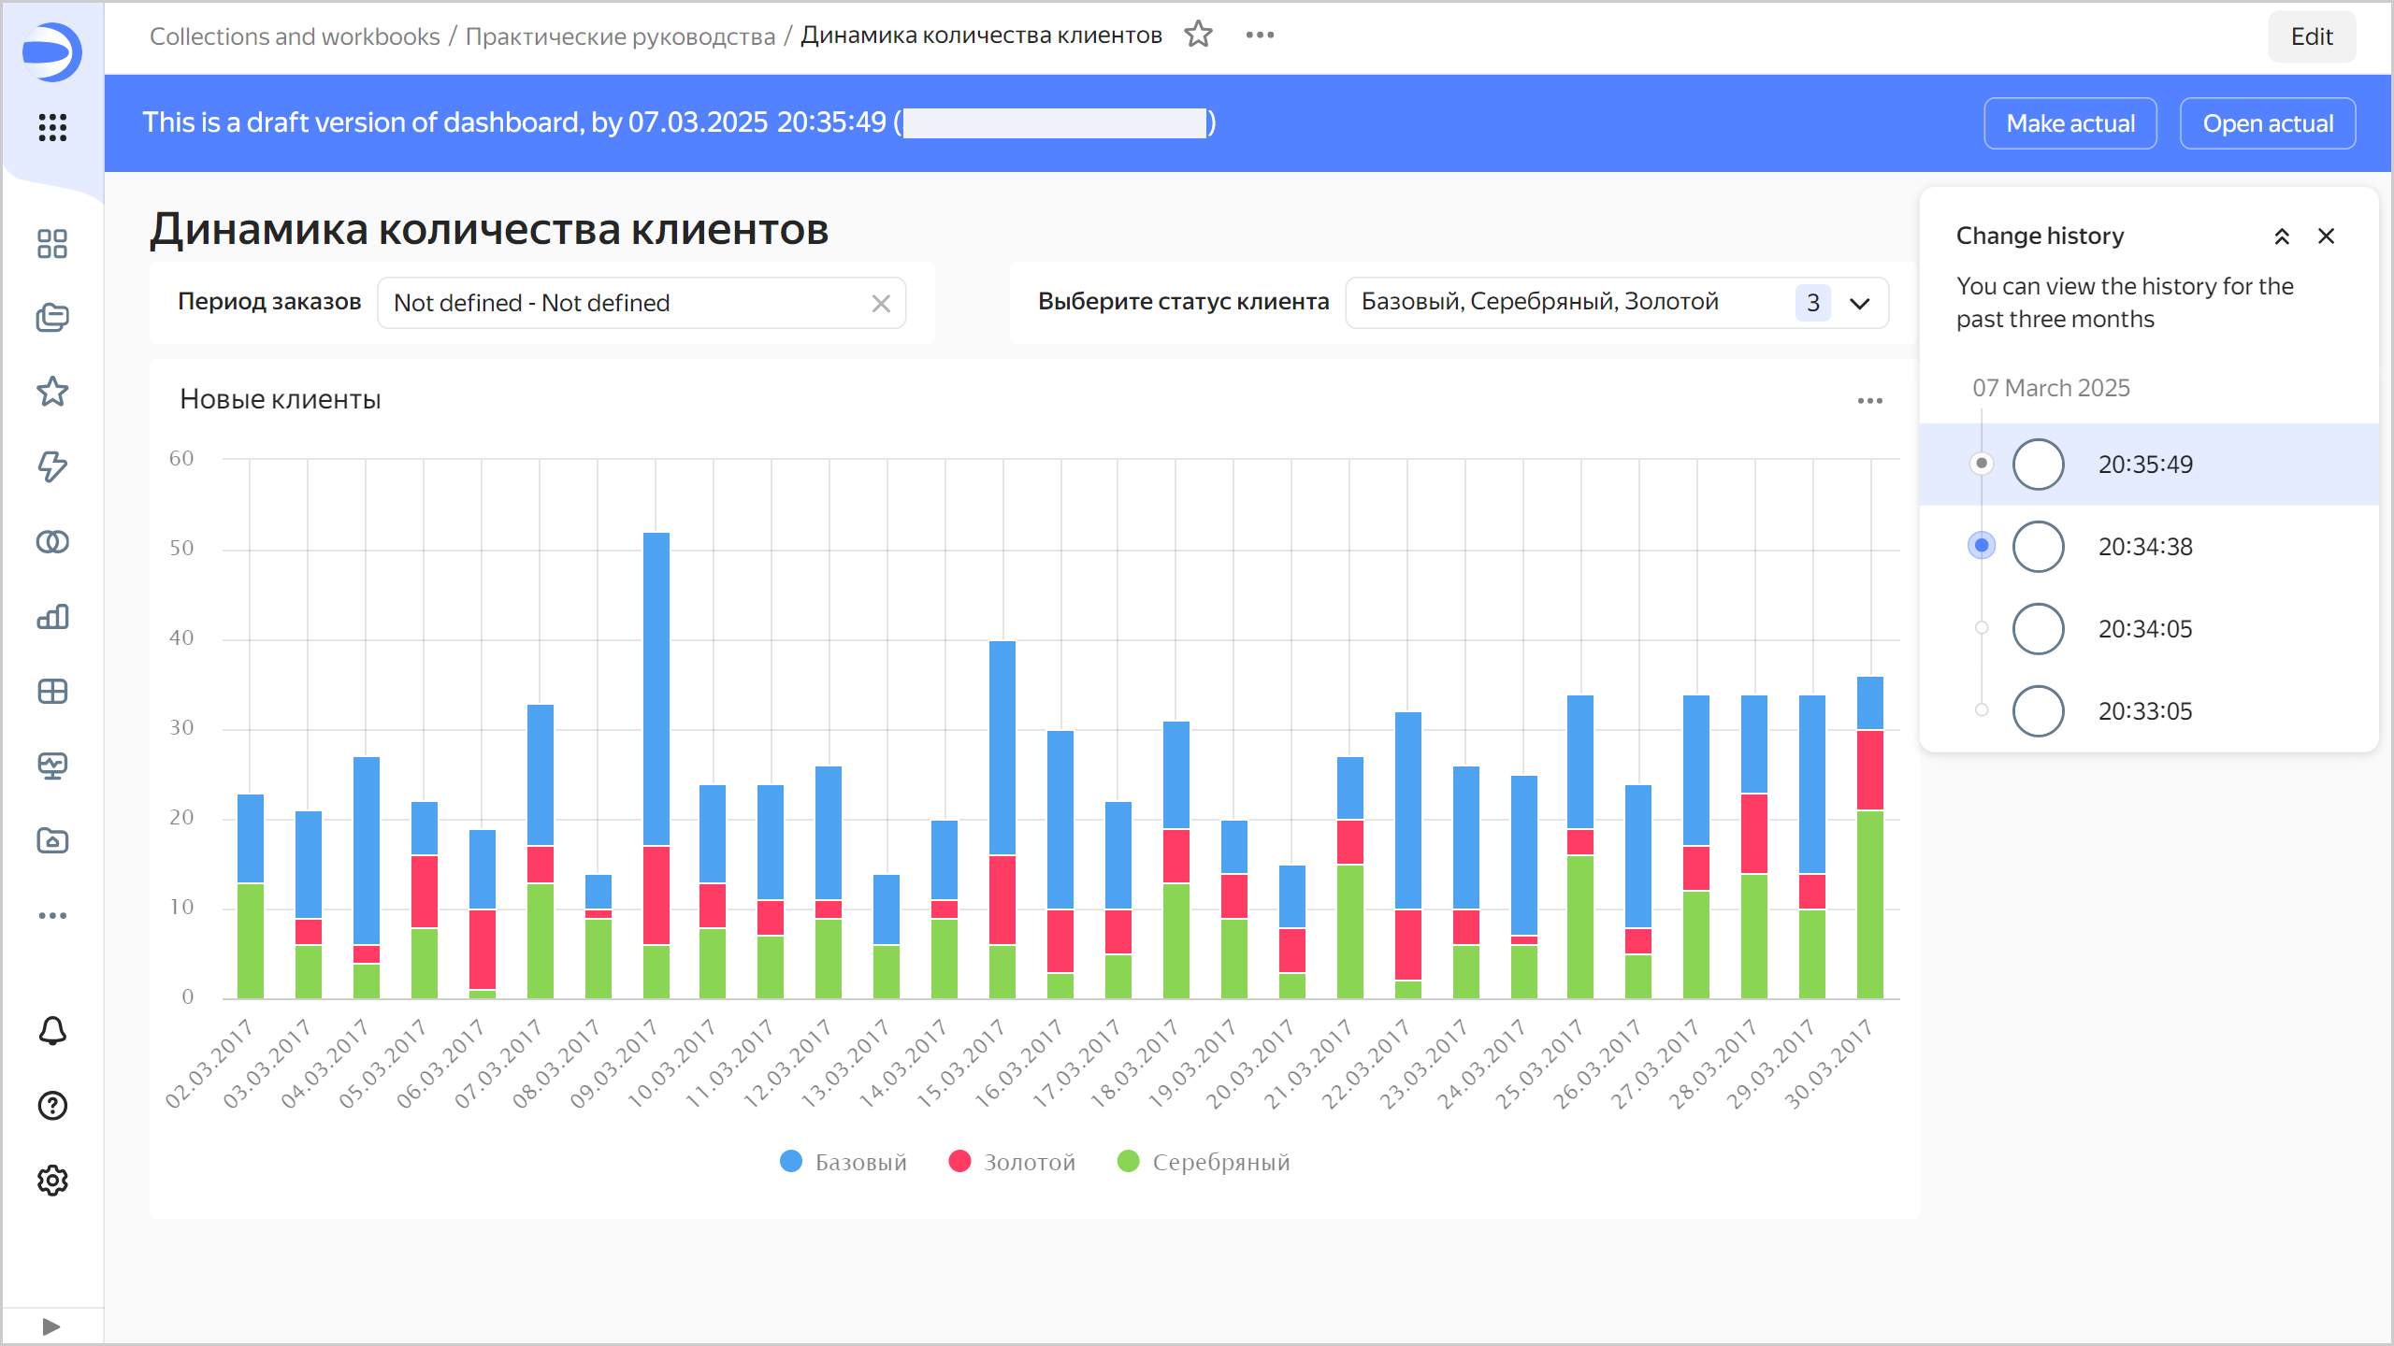Open sidebar settings gear
This screenshot has width=2394, height=1346.
[x=52, y=1181]
